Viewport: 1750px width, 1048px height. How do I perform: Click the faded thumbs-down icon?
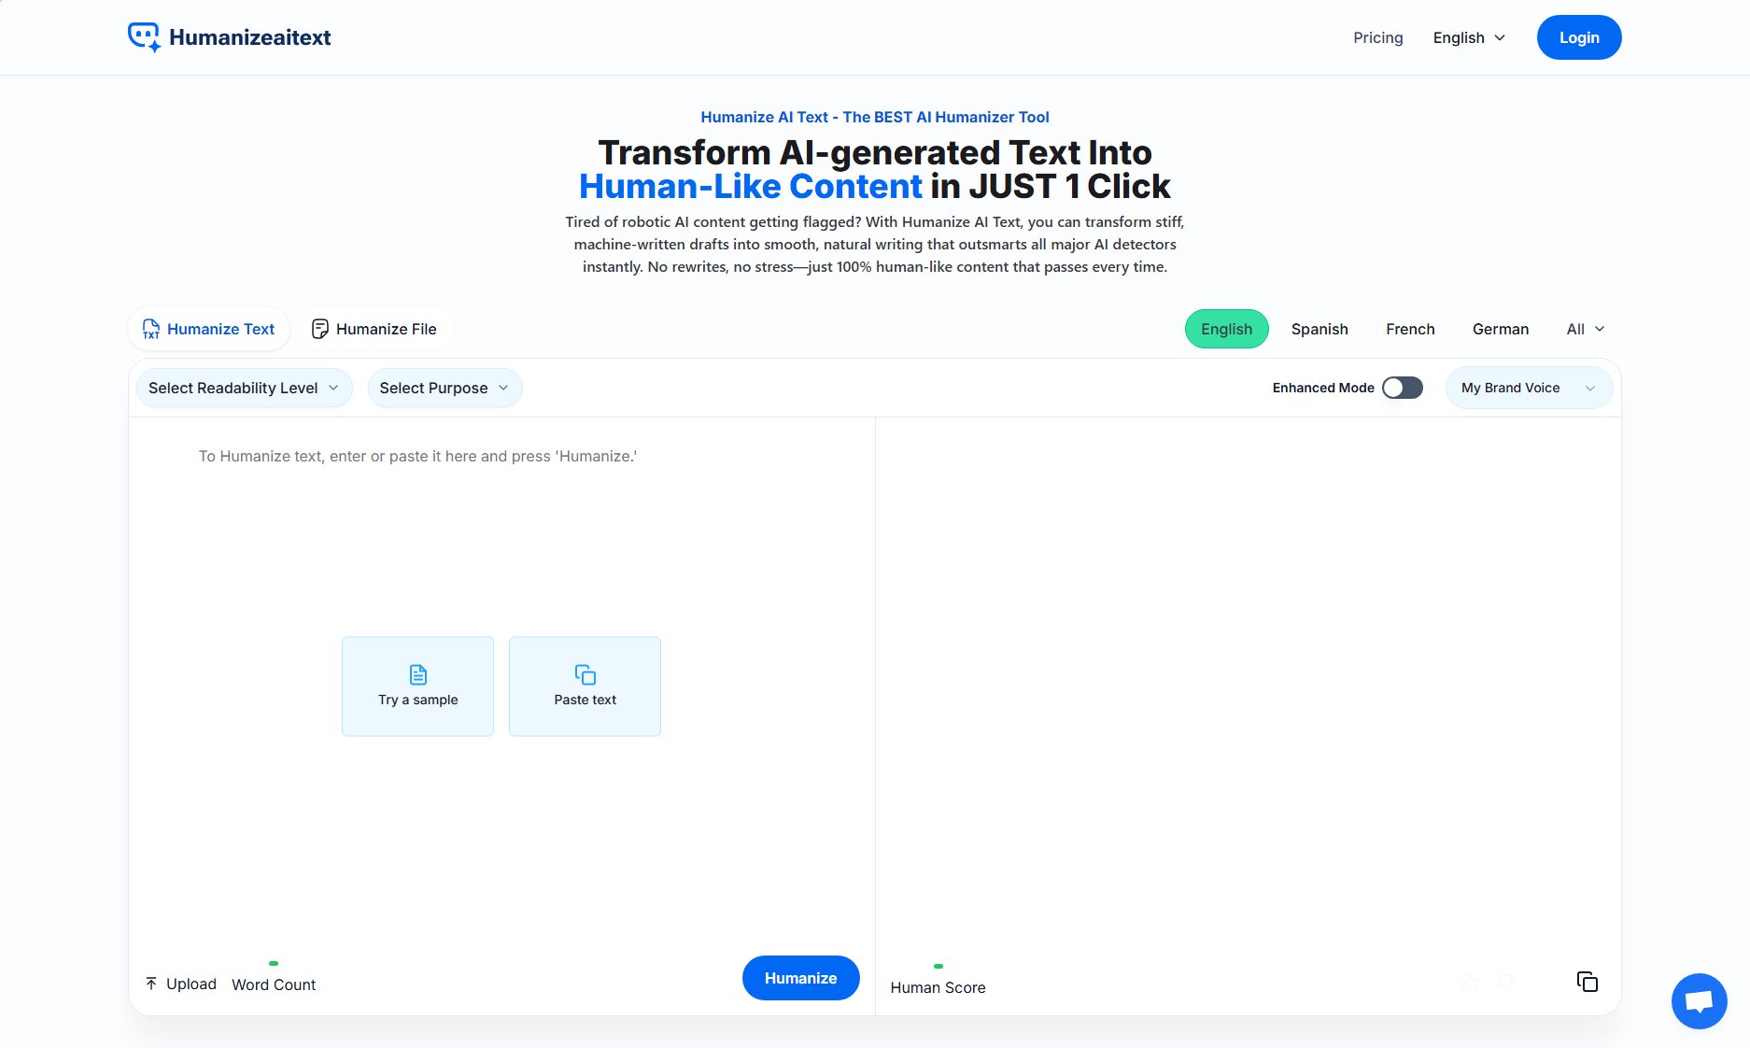(1506, 983)
